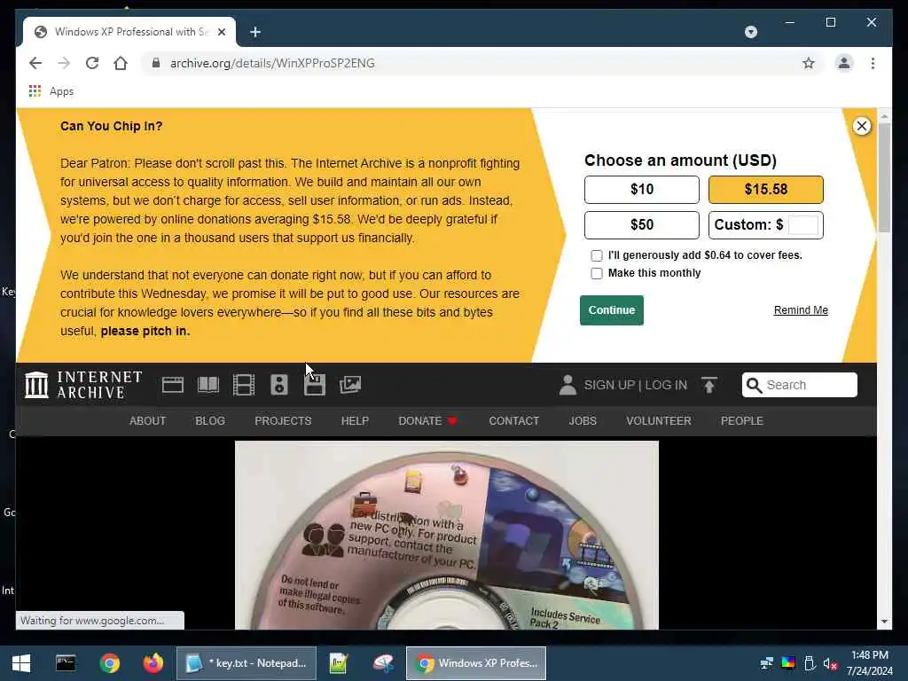The width and height of the screenshot is (908, 681).
Task: Go forward with browser forward arrow
Action: [64, 63]
